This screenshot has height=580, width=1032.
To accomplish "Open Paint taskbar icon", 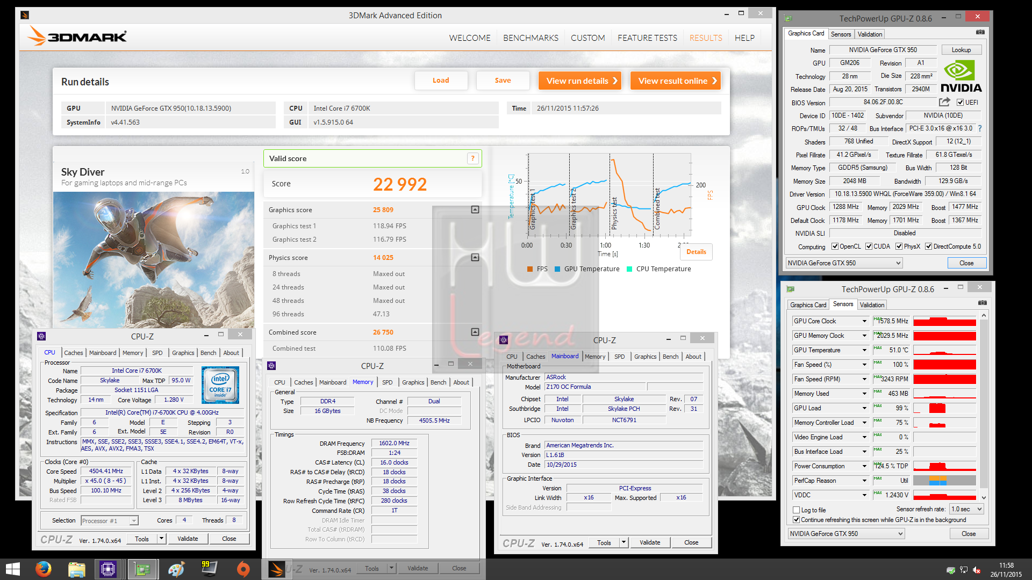I will click(176, 569).
